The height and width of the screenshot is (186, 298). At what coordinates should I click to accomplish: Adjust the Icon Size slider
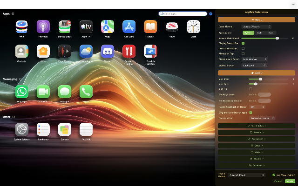(x=261, y=79)
